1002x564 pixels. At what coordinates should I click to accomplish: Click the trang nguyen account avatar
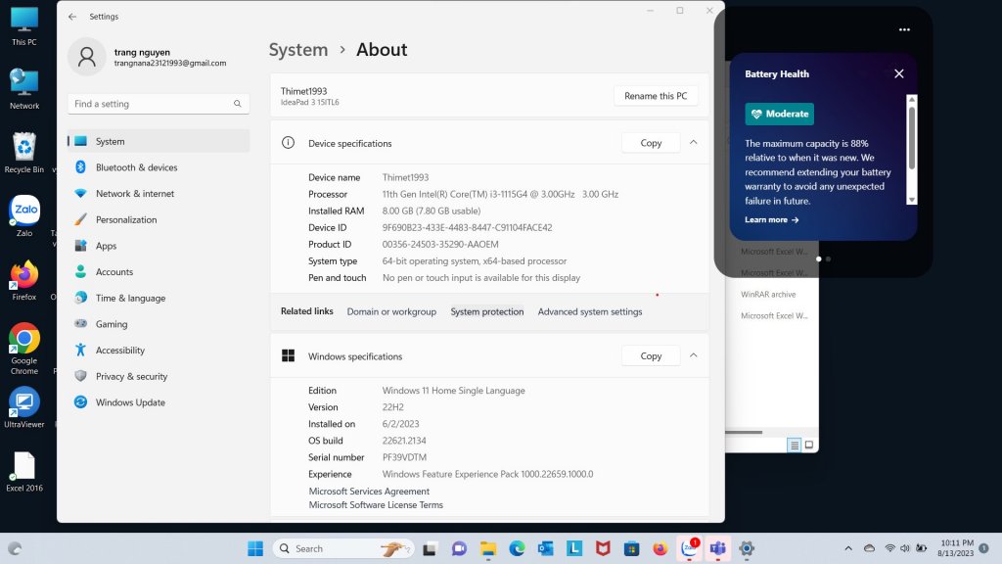[x=87, y=57]
